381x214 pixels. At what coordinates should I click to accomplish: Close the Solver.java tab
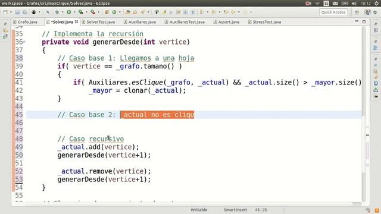tap(76, 21)
